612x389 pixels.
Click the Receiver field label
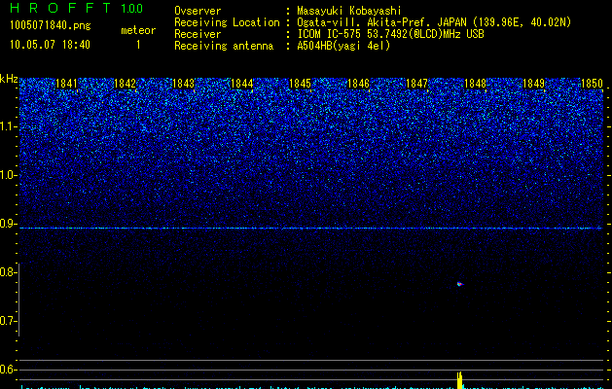point(198,34)
